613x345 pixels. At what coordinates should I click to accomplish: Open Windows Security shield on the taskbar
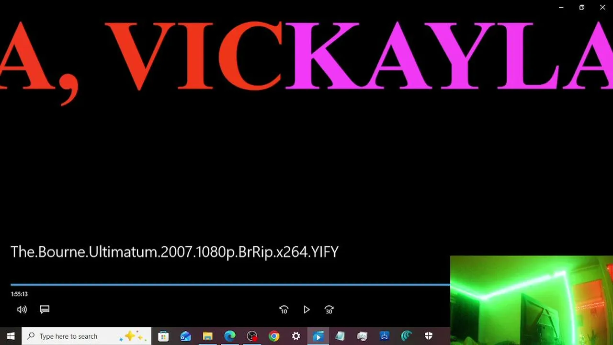(x=429, y=336)
